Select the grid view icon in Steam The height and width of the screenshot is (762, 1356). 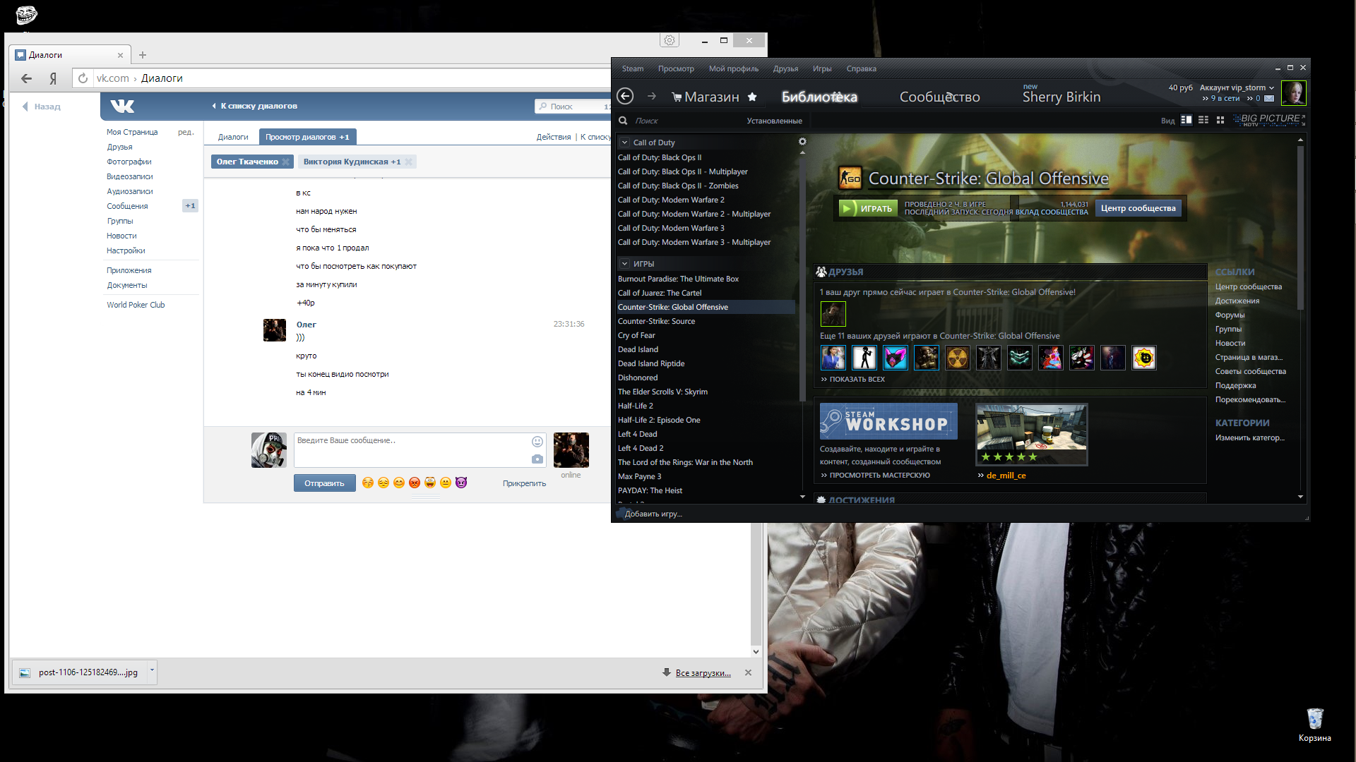[1220, 120]
